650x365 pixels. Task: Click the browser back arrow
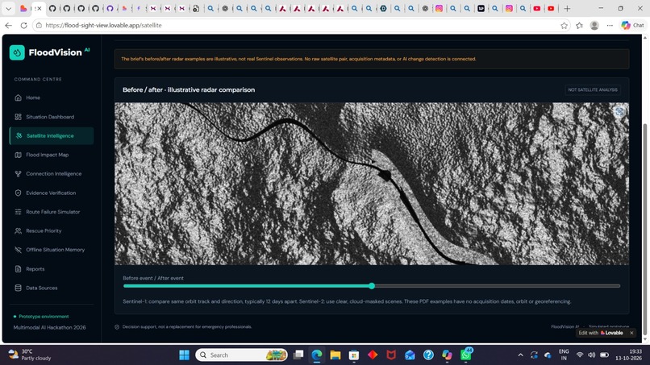(8, 25)
